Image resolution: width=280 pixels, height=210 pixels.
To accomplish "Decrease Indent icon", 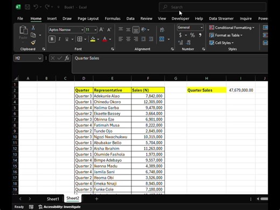I will tap(143, 39).
